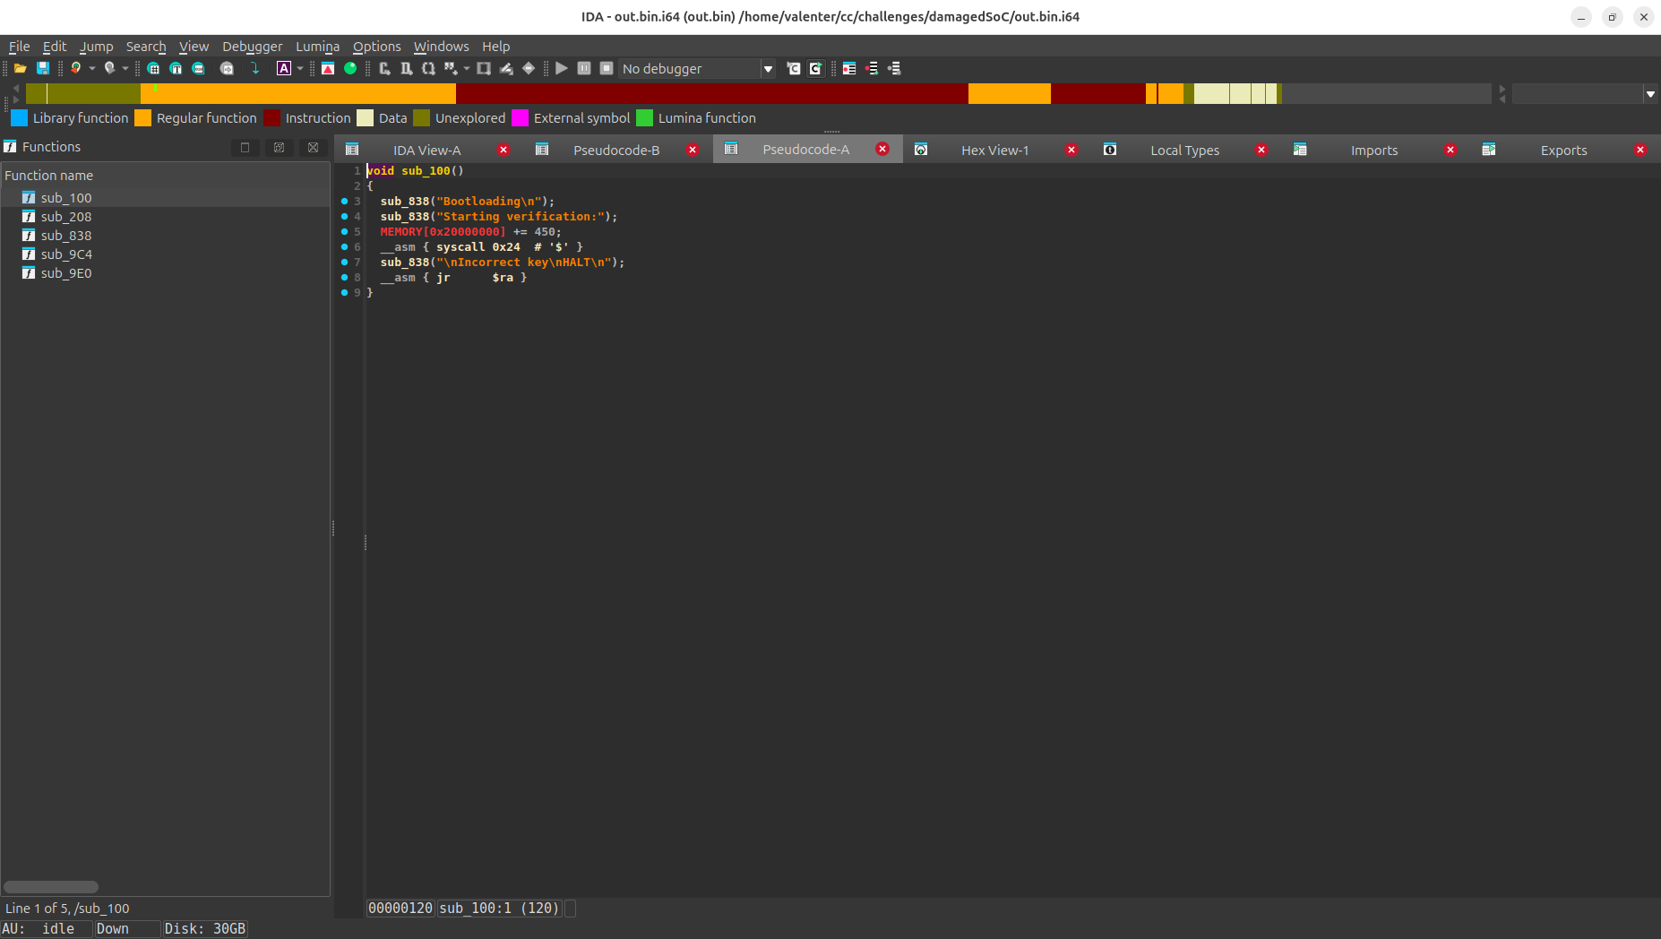Viewport: 1661px width, 939px height.
Task: Open the Lumina menu
Action: [317, 47]
